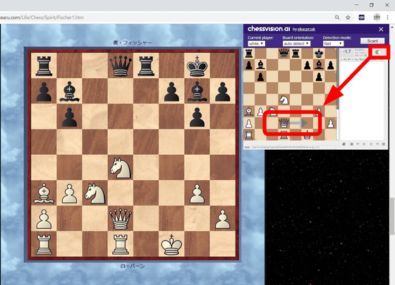This screenshot has width=395, height=285.
Task: Select the white rook on a1 of large board
Action: [x=44, y=244]
